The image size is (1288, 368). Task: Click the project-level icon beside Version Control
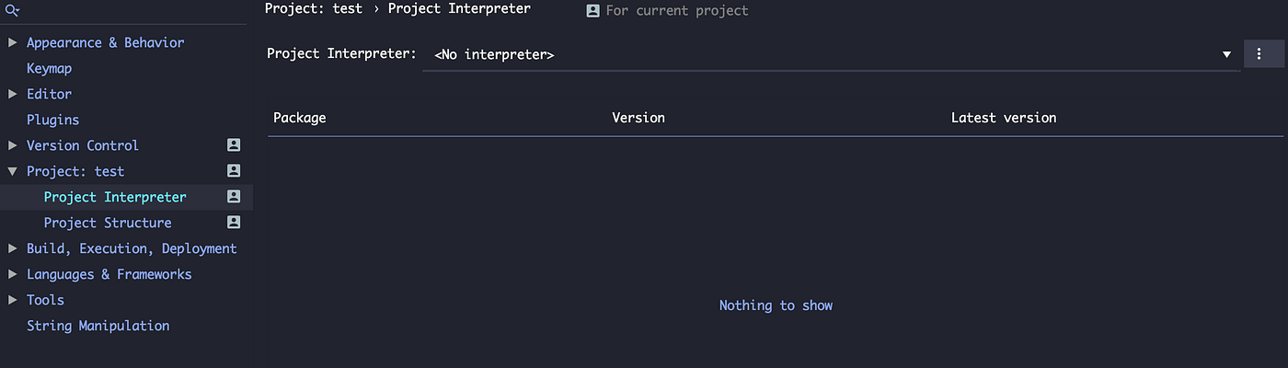234,145
